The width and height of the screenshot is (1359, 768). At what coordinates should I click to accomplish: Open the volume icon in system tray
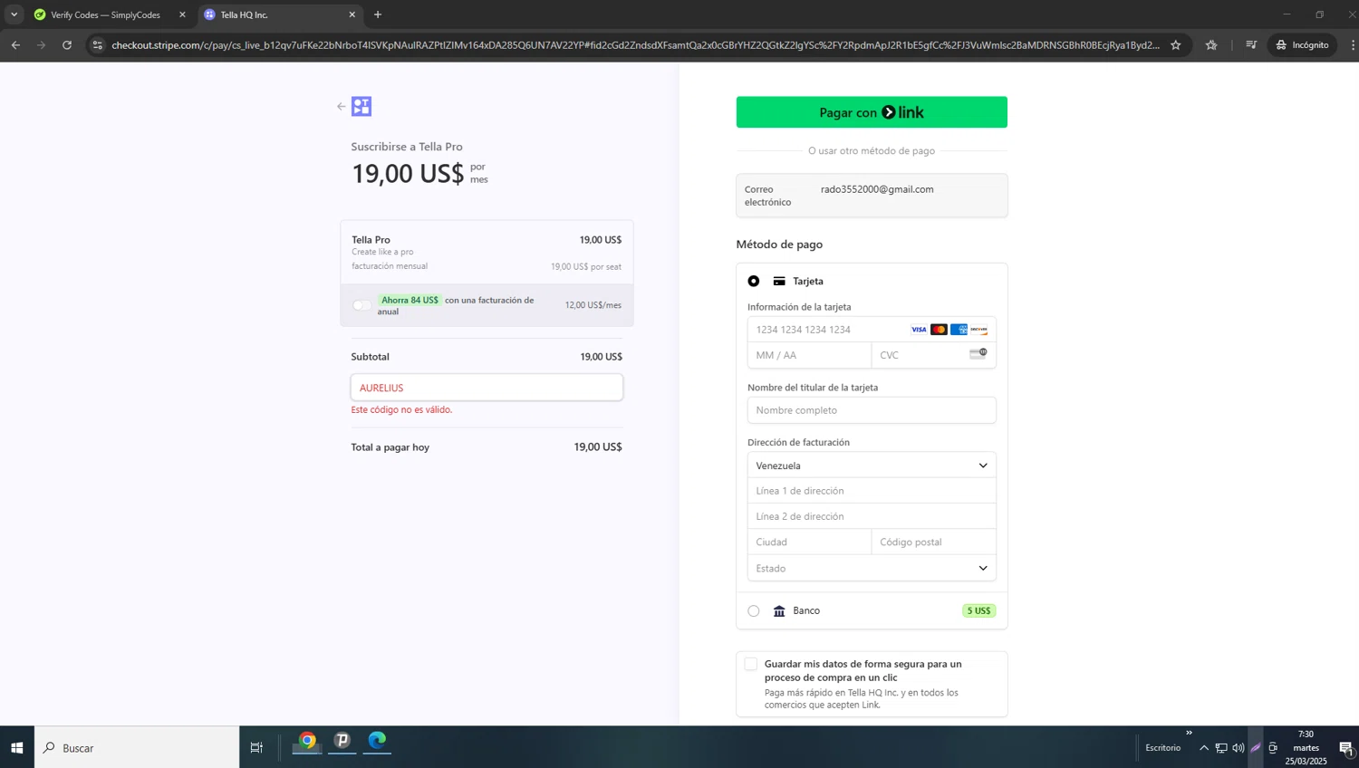tap(1239, 748)
